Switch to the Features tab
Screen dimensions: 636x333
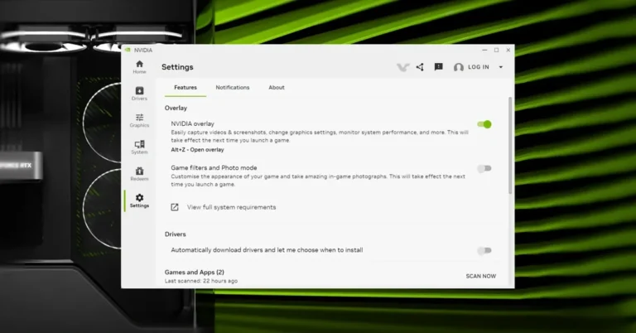pos(185,88)
